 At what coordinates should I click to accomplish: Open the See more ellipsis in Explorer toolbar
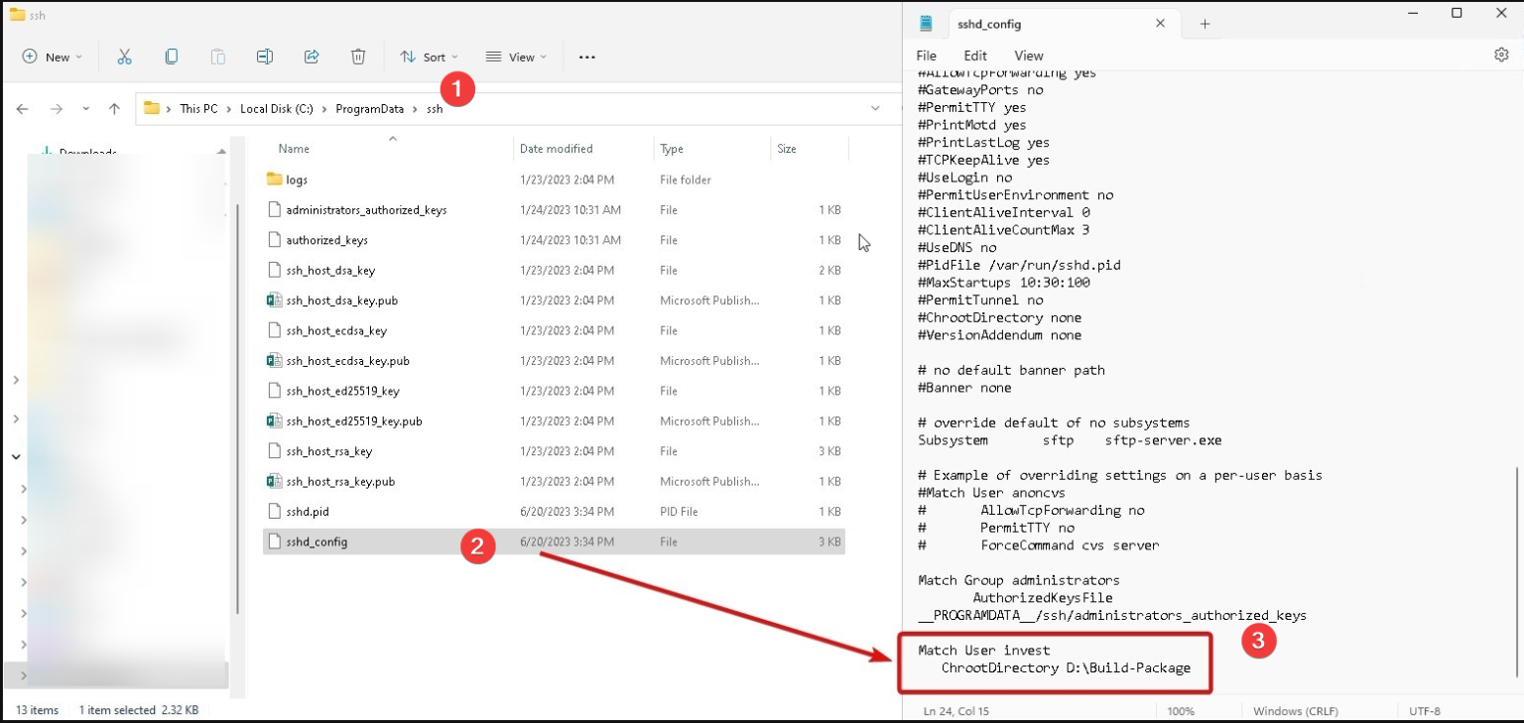coord(586,57)
